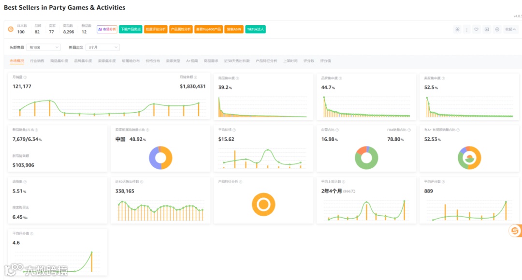Switch to the 行业销售 tab
Image resolution: width=522 pixels, height=280 pixels.
pos(37,61)
